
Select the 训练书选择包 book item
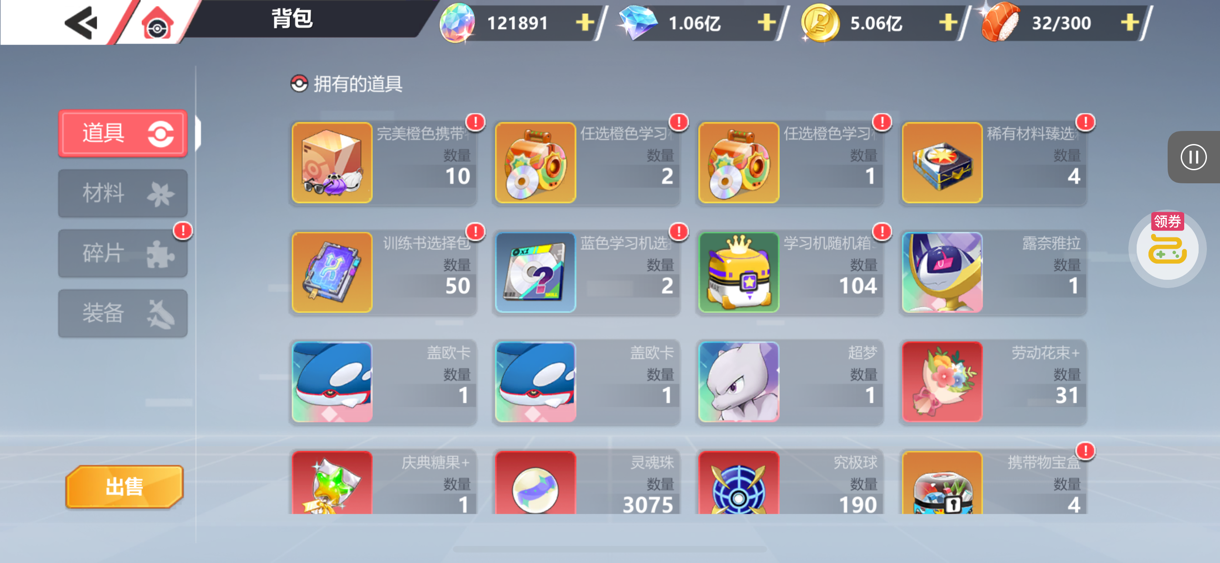coord(384,272)
